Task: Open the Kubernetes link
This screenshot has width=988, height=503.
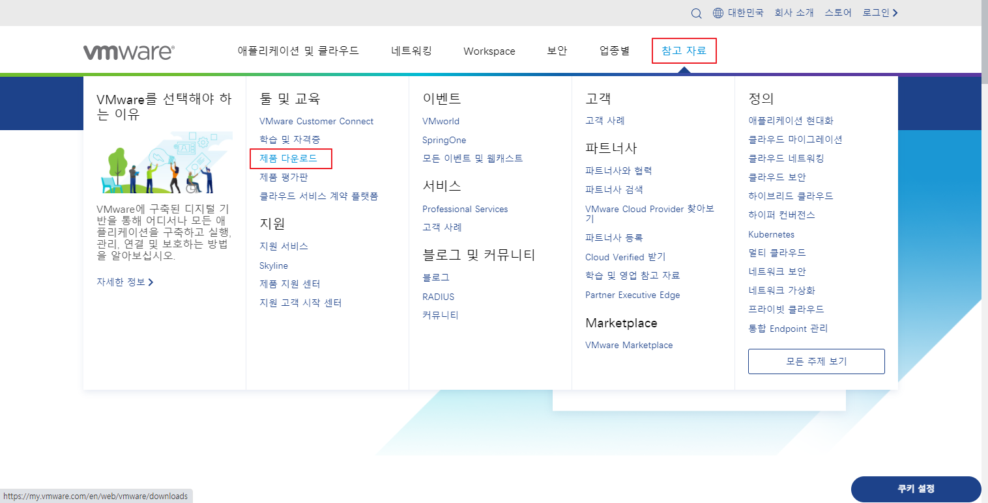Action: click(772, 234)
